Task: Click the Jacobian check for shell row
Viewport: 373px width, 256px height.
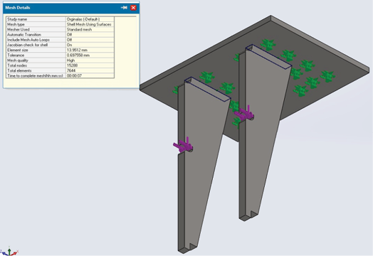Action: coord(60,45)
